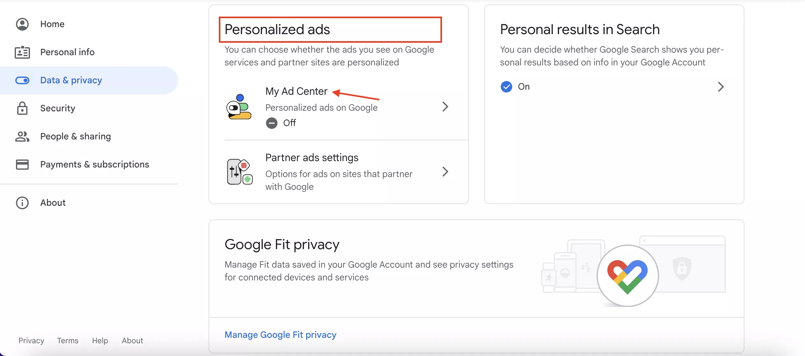Click the Google Fit heart logo
The image size is (805, 356).
tap(627, 276)
